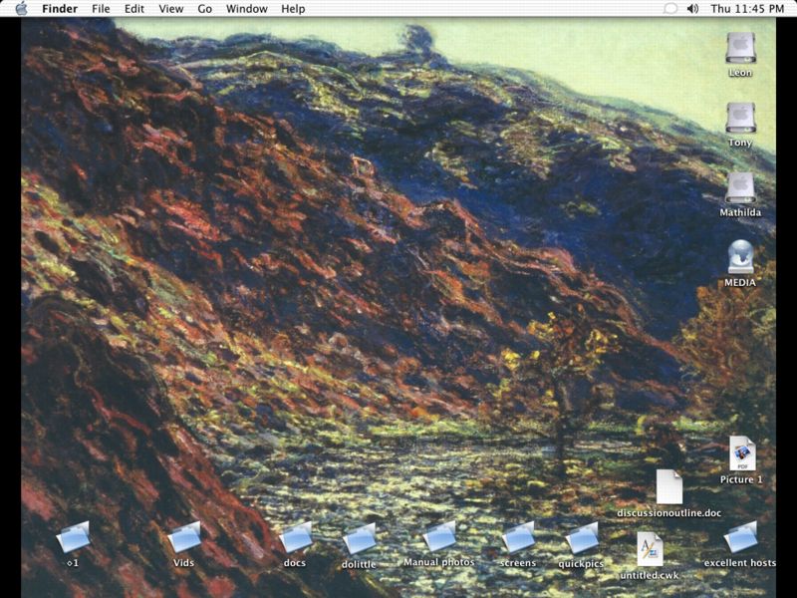Click the 'Tony' drive label
The width and height of the screenshot is (797, 598).
click(740, 143)
